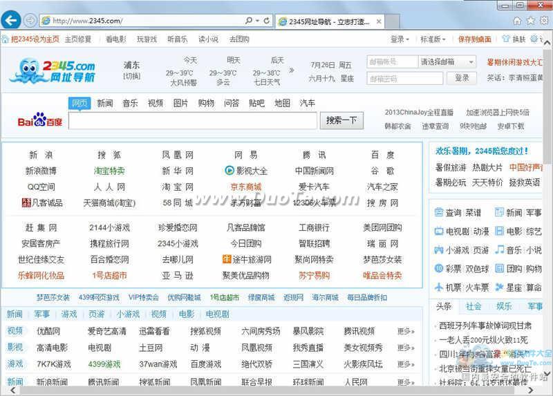Click 2013ChinaJoy全程直播 hot search link

coord(419,113)
